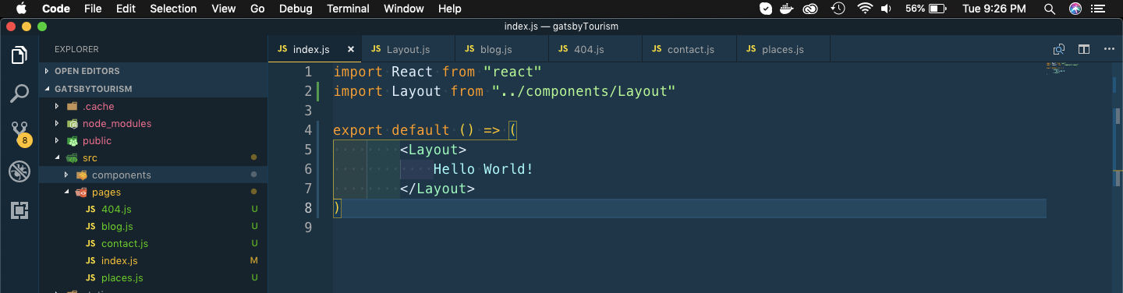1123x293 pixels.
Task: Open the Debug view in activity bar
Action: point(19,171)
